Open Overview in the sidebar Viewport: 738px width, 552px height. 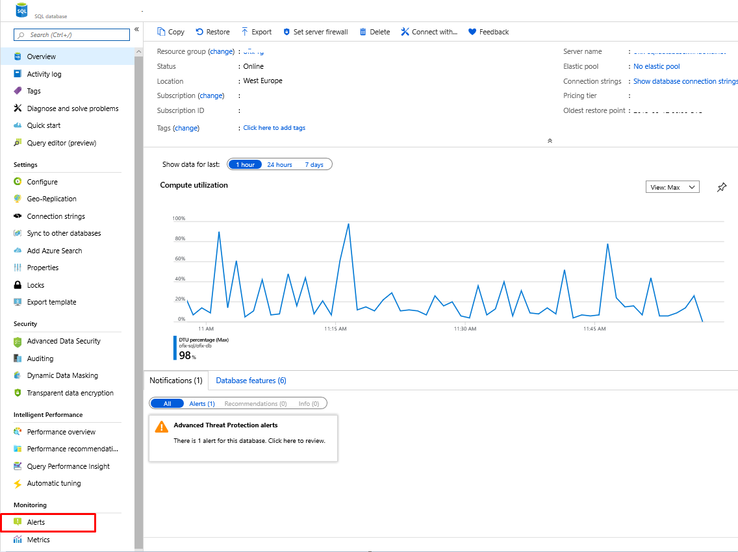click(x=68, y=56)
